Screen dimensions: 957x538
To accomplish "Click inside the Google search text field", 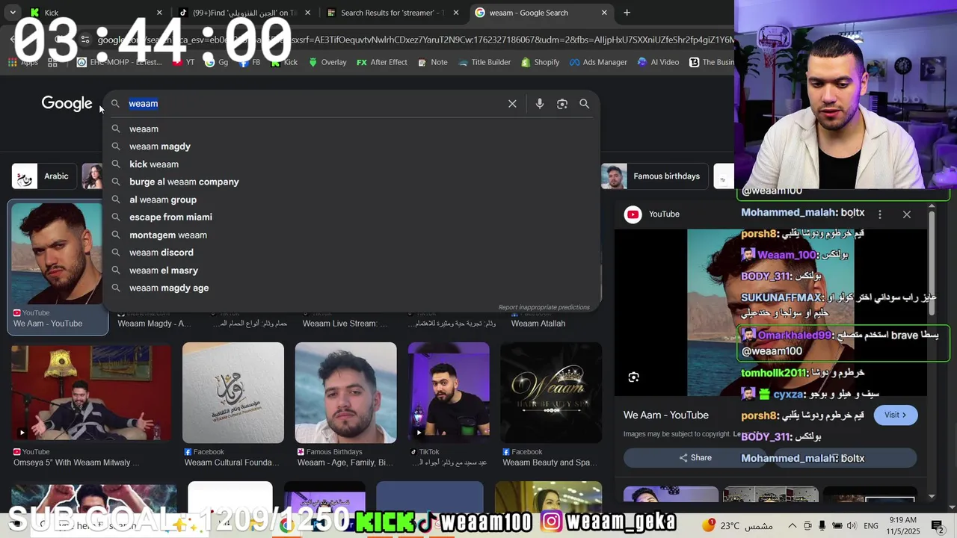I will coord(314,104).
